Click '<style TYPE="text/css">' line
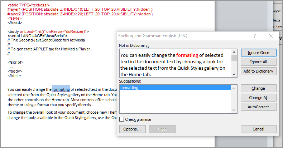 [29, 5]
